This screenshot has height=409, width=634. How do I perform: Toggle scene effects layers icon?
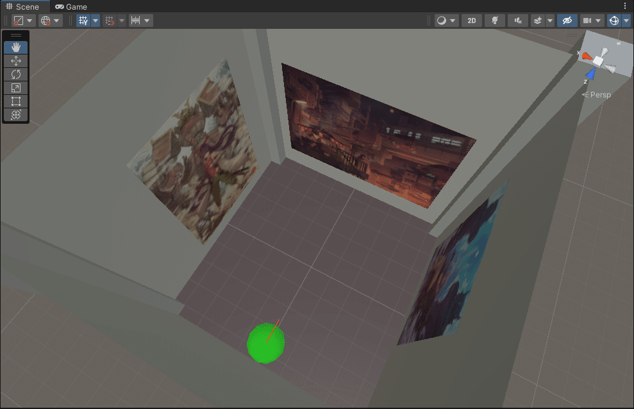coord(538,21)
